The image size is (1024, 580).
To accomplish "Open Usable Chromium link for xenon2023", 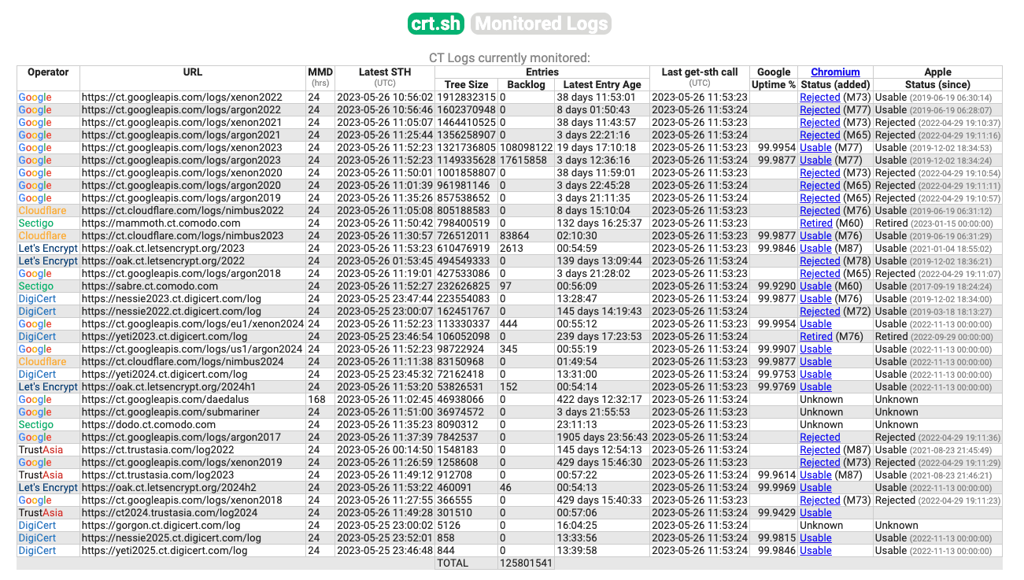I will [815, 147].
